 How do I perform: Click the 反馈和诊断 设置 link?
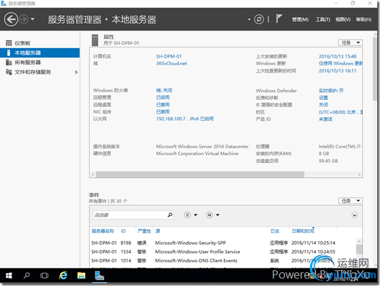tap(323, 97)
